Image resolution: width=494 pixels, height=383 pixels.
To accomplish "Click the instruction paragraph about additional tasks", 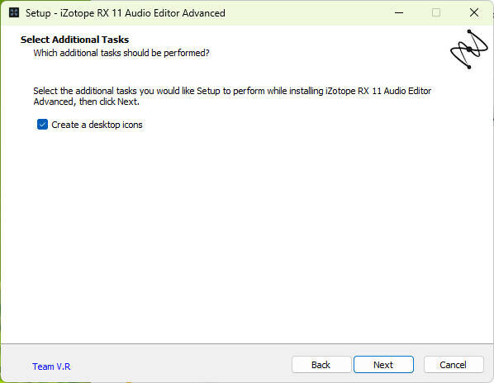I will pyautogui.click(x=232, y=97).
